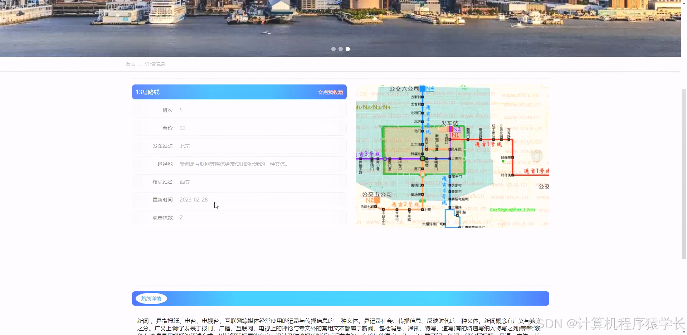The width and height of the screenshot is (687, 335).
Task: Click the bus route map thumbnail
Action: (x=452, y=156)
